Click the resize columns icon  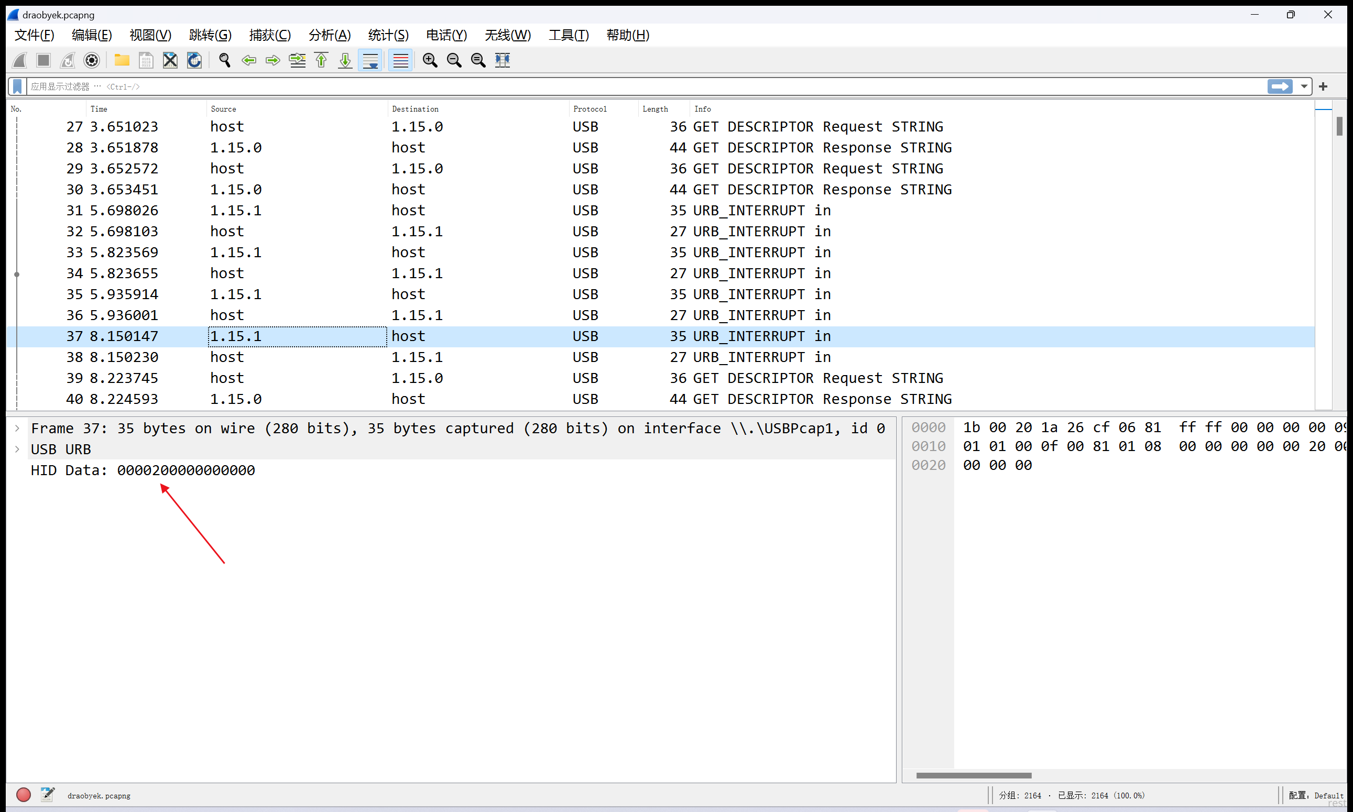tap(502, 60)
